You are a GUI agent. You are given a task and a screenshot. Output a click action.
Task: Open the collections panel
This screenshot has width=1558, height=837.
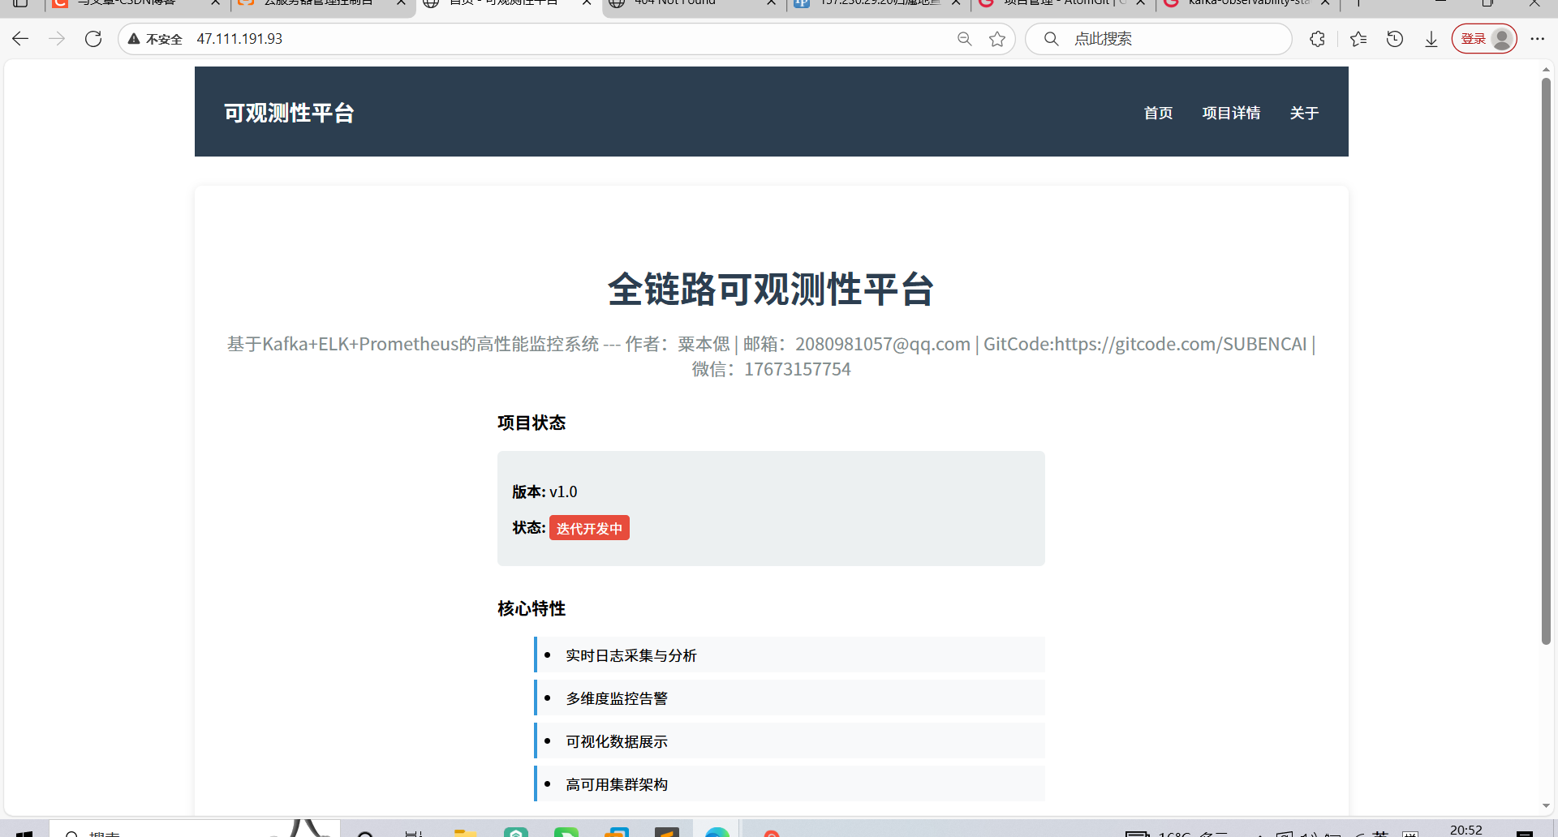[1359, 38]
